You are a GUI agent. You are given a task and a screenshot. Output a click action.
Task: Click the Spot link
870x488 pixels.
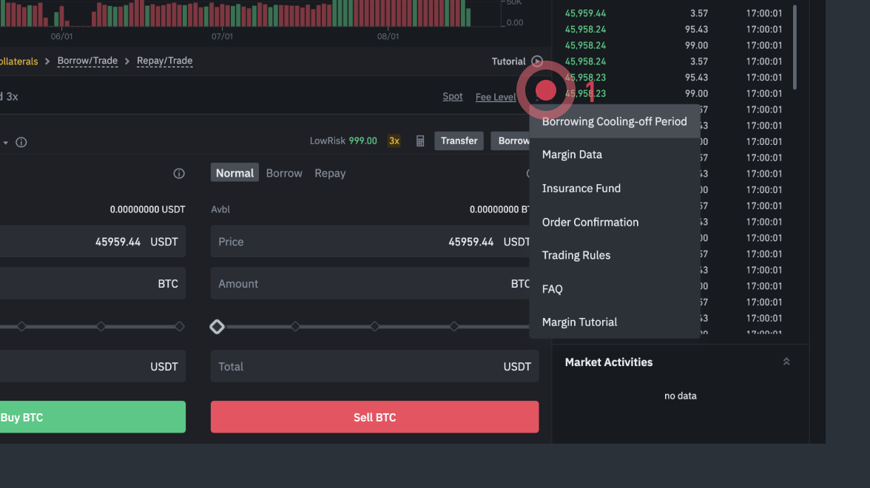452,97
